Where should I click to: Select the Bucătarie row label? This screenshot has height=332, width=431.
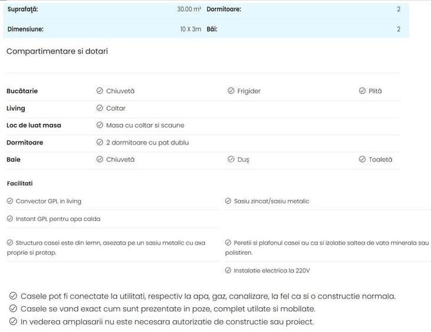tap(22, 91)
